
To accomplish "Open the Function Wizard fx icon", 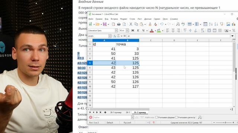I will [x=115, y=36].
